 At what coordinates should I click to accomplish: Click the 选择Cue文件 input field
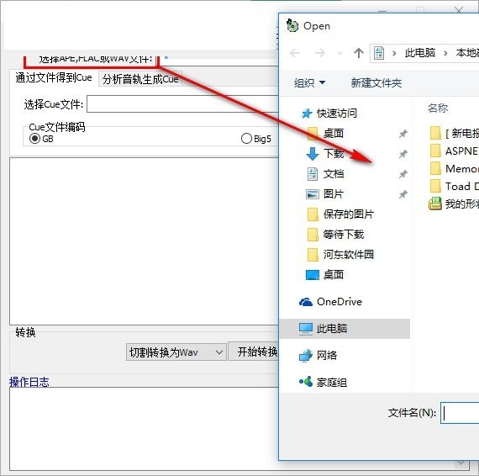pyautogui.click(x=182, y=104)
